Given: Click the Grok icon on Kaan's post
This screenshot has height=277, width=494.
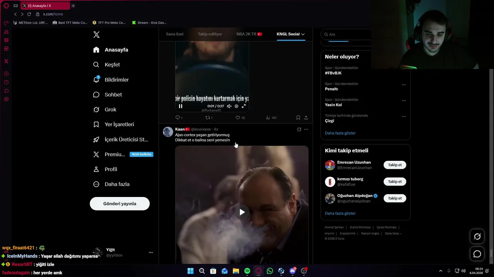Looking at the screenshot, I should 299,129.
